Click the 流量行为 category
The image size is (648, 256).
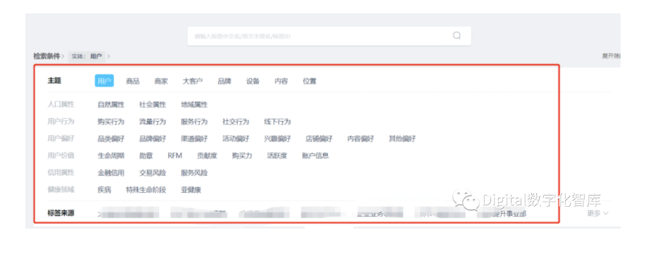tap(153, 122)
